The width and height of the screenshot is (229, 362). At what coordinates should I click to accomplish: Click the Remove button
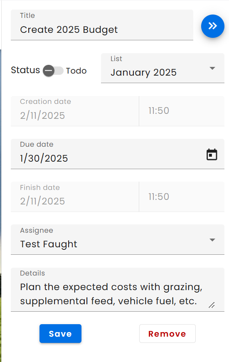click(x=167, y=334)
